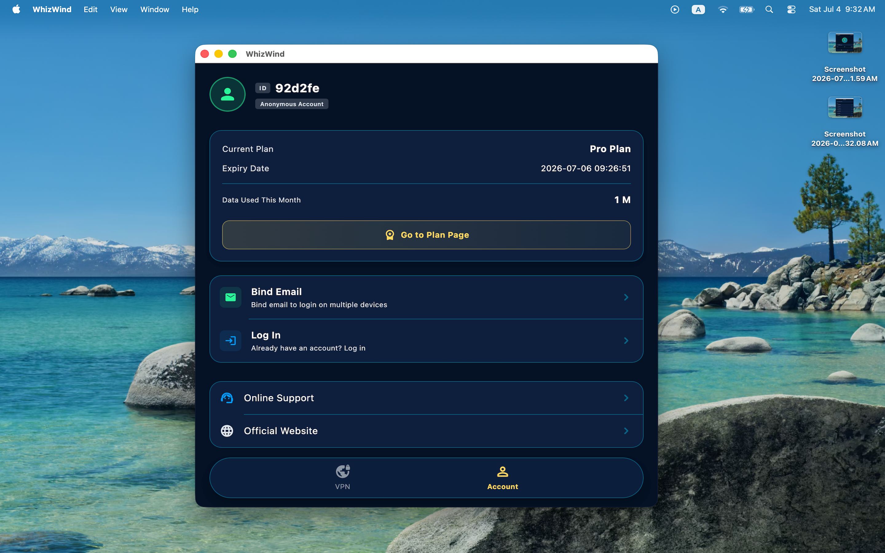The image size is (885, 553).
Task: Click the VPN globe-lock icon
Action: [x=343, y=472]
